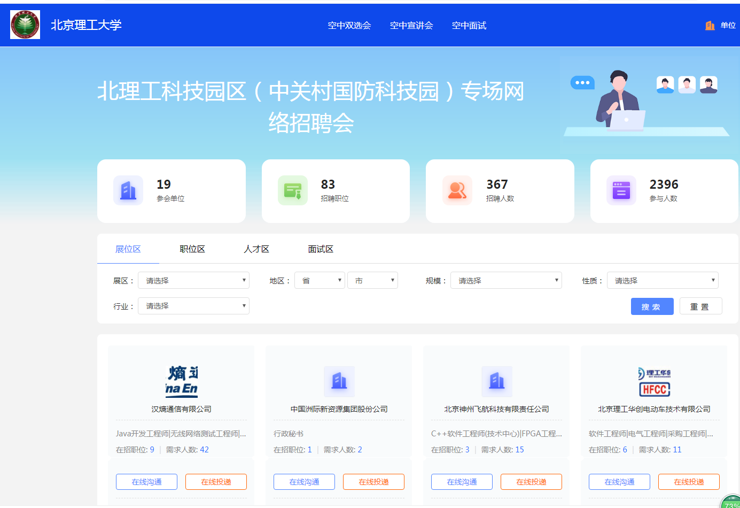Viewport: 740px width, 508px height.
Task: Expand the 展区 dropdown
Action: point(193,280)
